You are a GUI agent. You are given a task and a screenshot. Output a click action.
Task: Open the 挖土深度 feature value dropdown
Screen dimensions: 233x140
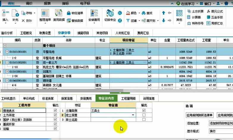(x=132, y=115)
